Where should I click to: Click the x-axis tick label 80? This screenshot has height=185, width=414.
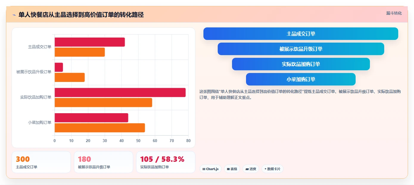tap(188, 141)
